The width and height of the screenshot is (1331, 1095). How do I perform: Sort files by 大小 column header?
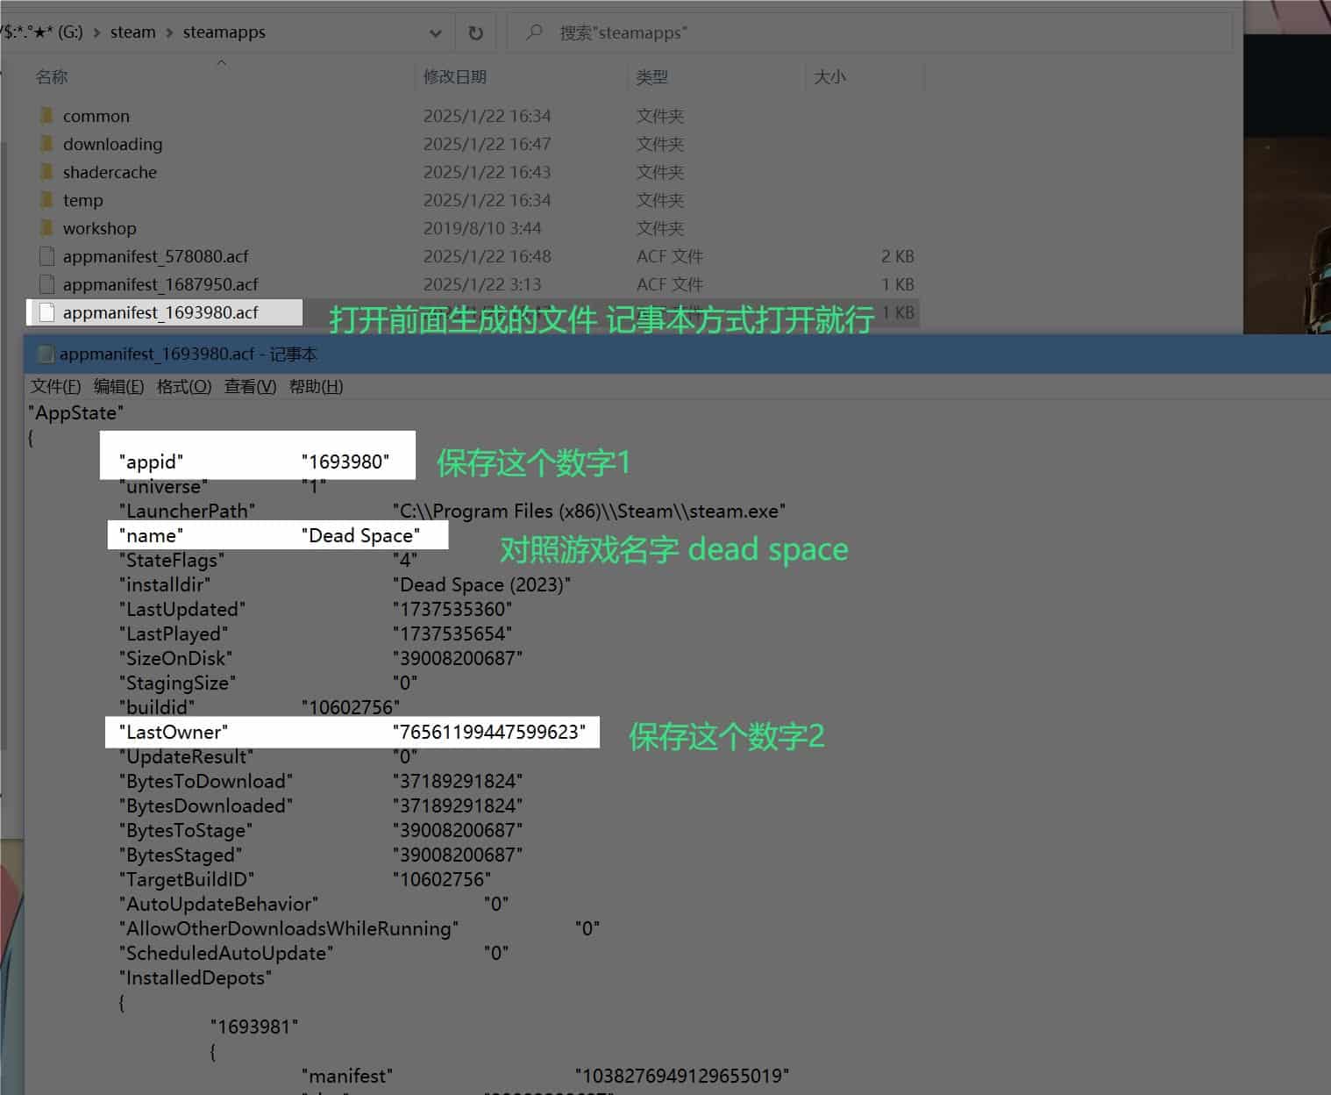[829, 77]
